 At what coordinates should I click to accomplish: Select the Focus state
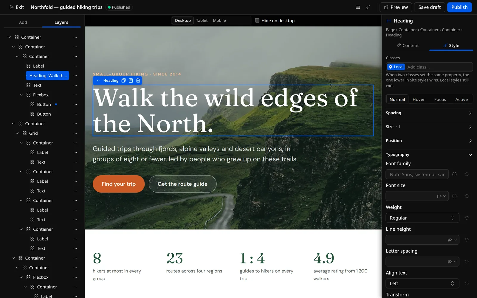440,100
